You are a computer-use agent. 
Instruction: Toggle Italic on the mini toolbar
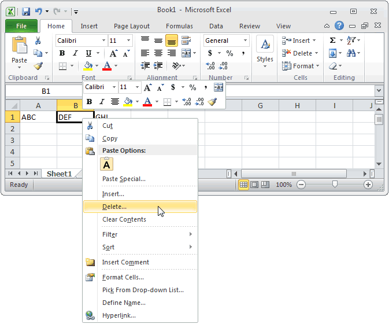(102, 102)
